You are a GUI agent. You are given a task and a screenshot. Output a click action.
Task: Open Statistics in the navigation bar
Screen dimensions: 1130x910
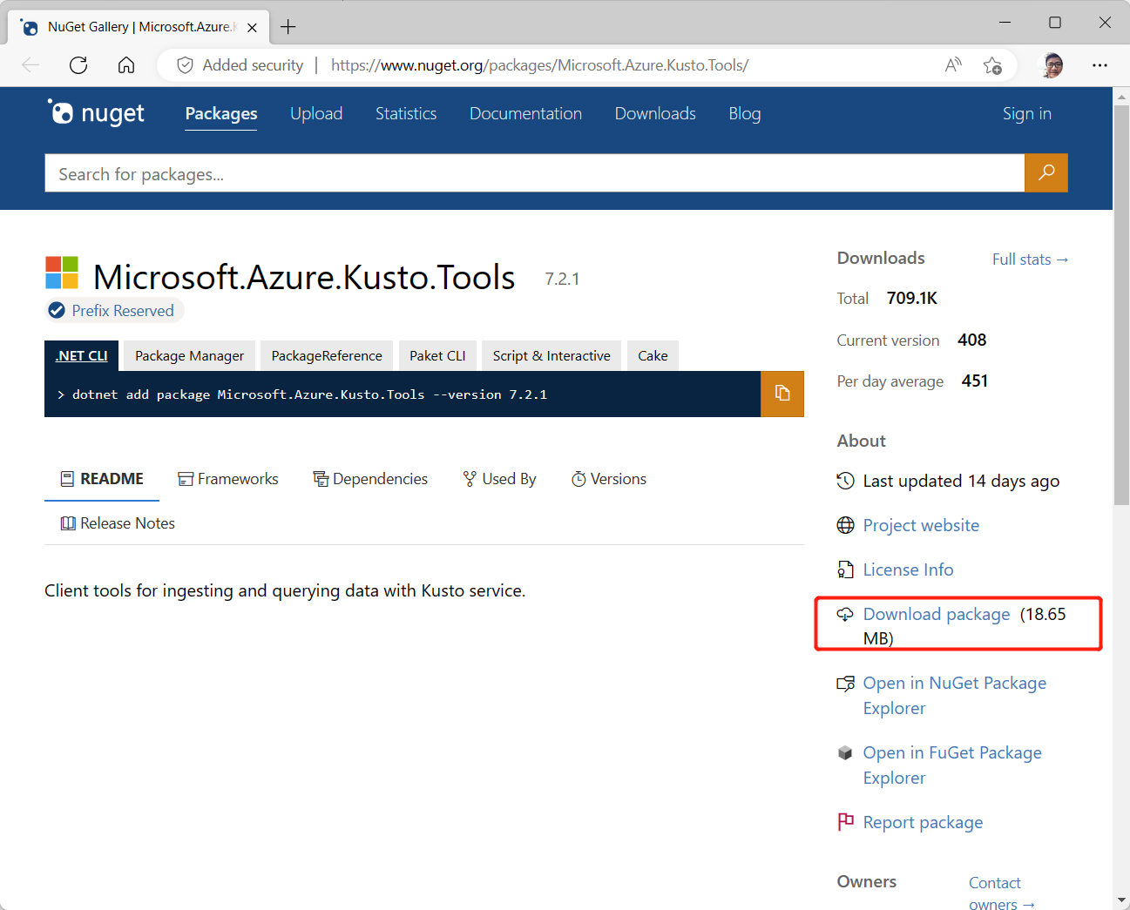point(406,113)
